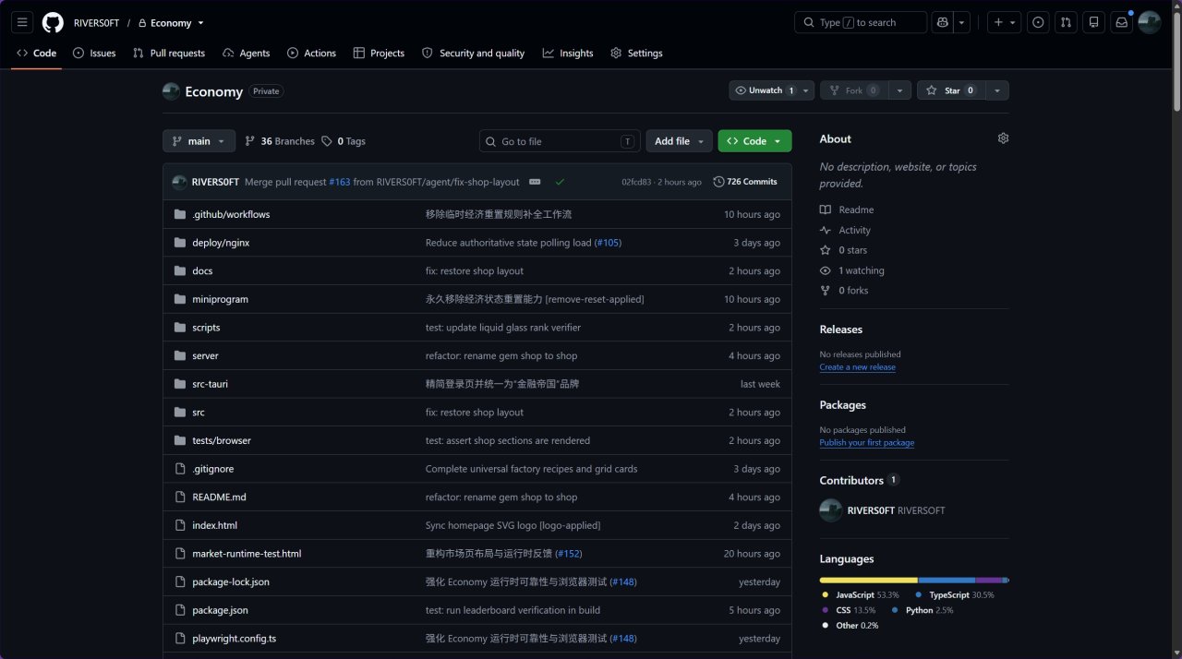
Task: Click Create a new release
Action: (857, 367)
